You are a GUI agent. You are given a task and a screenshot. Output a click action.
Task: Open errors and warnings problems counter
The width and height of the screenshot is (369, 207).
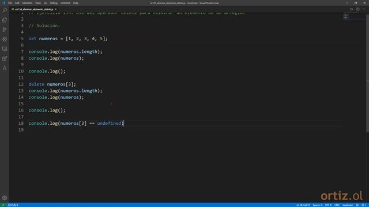coord(13,205)
